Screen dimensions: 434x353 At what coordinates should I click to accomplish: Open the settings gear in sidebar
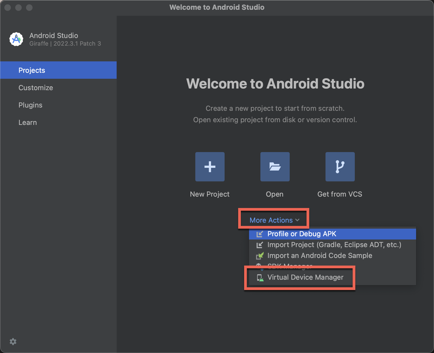click(x=13, y=342)
